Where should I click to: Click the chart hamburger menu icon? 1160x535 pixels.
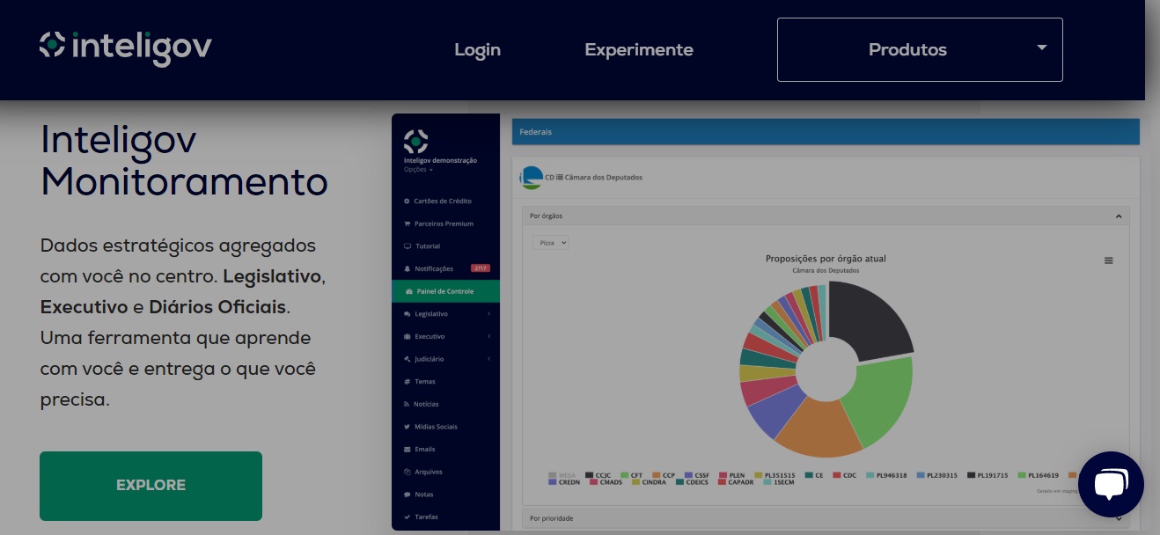[x=1108, y=260]
